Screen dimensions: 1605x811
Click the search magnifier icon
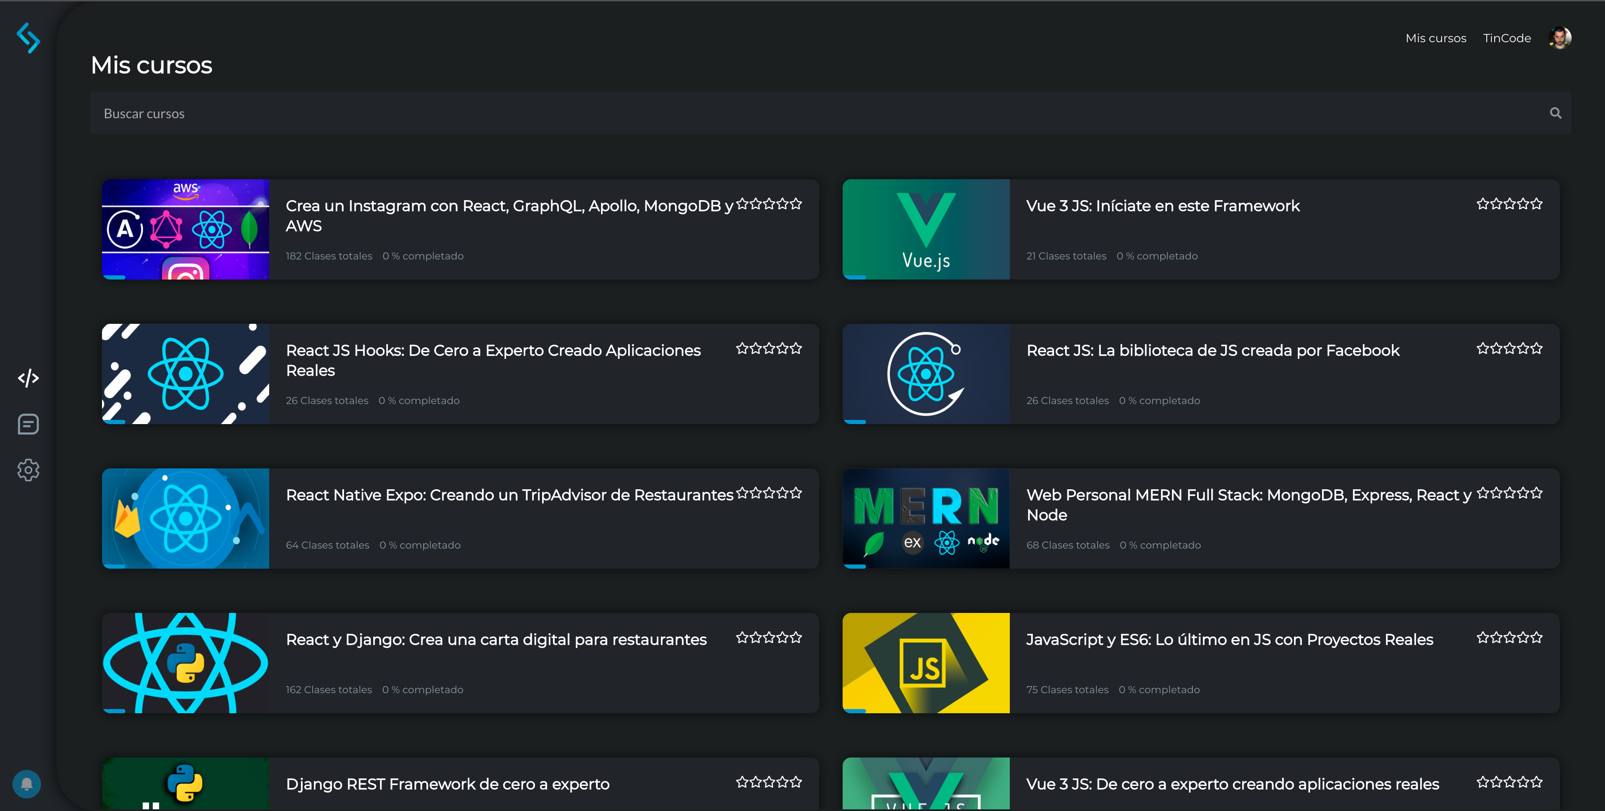click(x=1555, y=113)
